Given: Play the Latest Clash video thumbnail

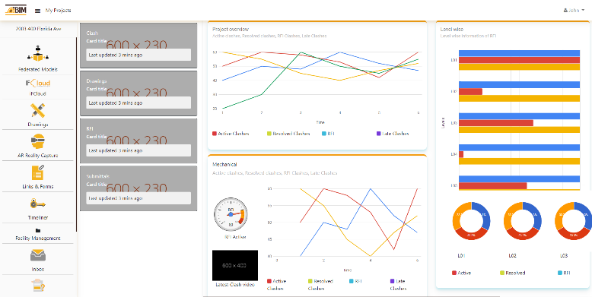Looking at the screenshot, I should pyautogui.click(x=235, y=265).
